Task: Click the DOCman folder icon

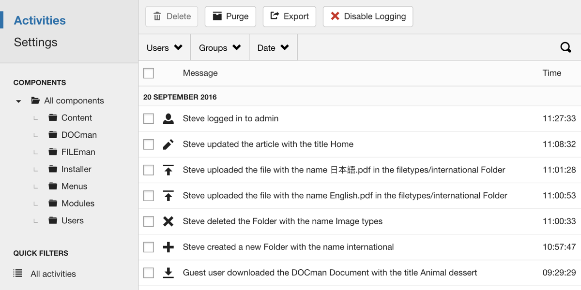Action: click(53, 135)
